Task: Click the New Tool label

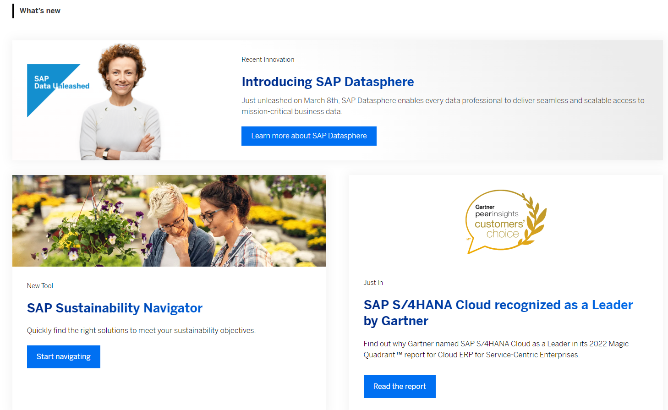Action: click(40, 286)
